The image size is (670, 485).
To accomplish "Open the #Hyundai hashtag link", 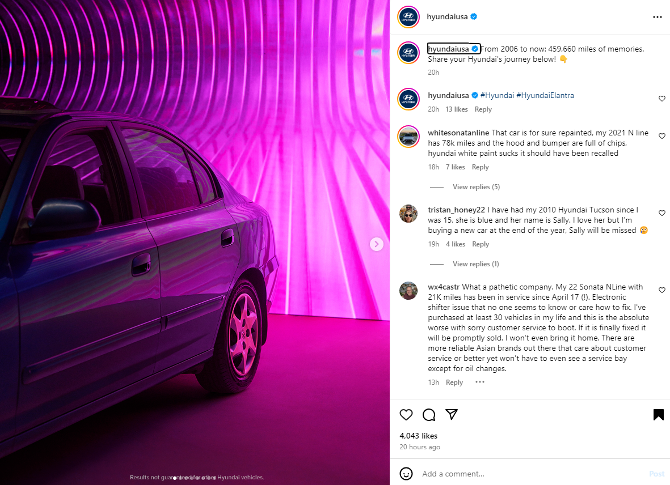I will 497,96.
